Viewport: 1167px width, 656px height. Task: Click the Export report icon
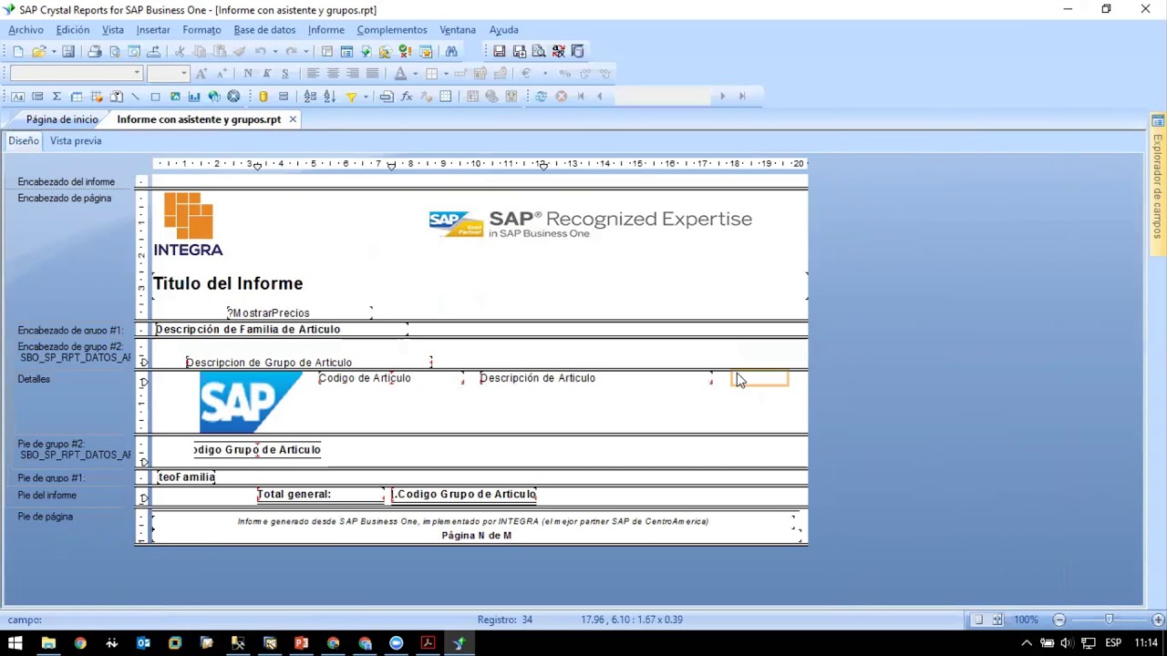(153, 51)
